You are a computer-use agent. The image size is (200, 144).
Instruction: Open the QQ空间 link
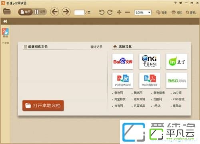pyautogui.click(x=177, y=93)
